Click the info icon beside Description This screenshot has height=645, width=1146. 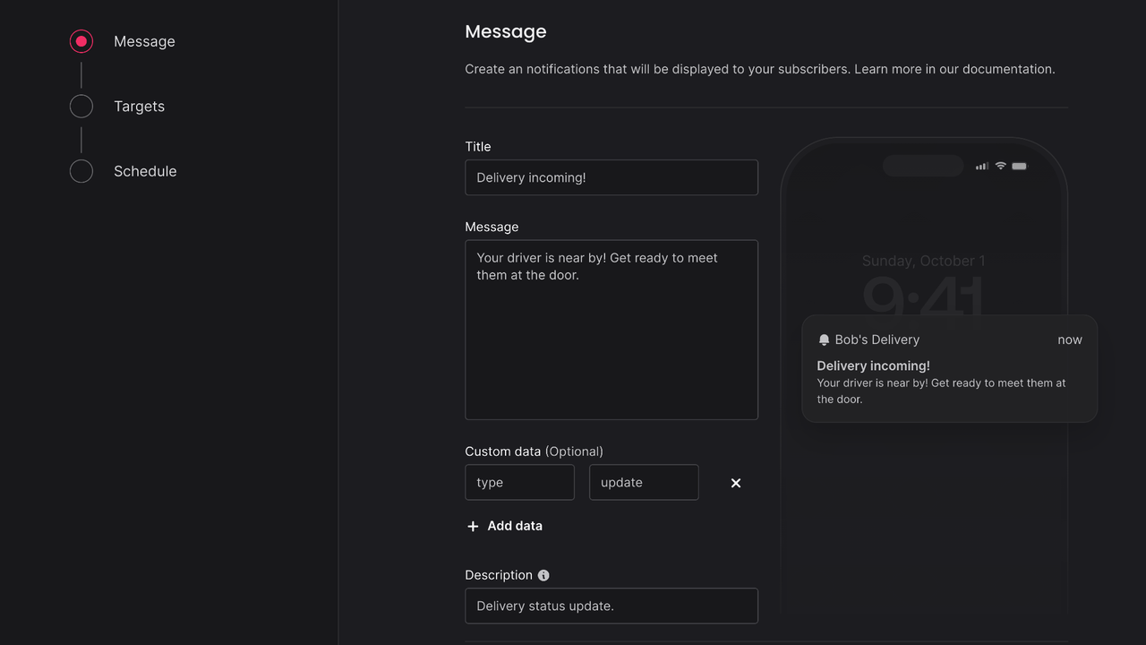(543, 575)
